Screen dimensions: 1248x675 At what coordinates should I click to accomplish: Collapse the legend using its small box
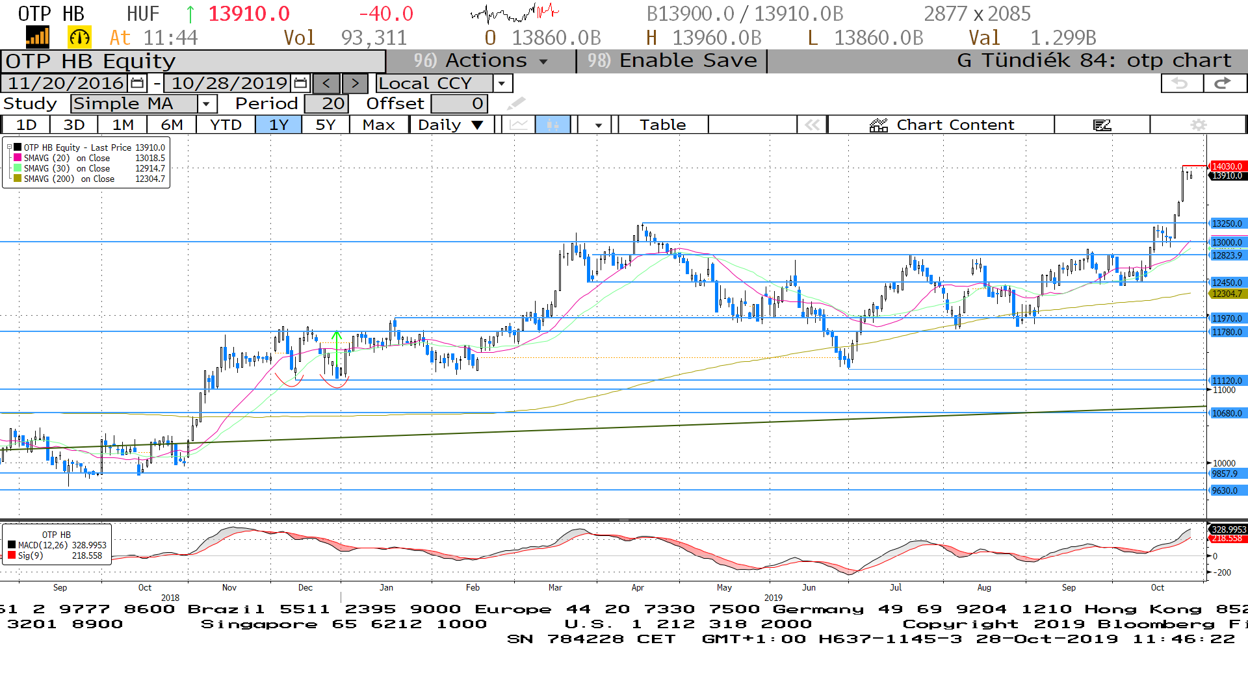[x=9, y=147]
